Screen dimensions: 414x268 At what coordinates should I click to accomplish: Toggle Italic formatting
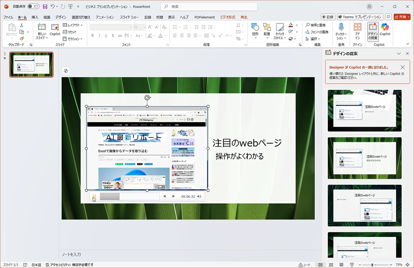pos(99,36)
